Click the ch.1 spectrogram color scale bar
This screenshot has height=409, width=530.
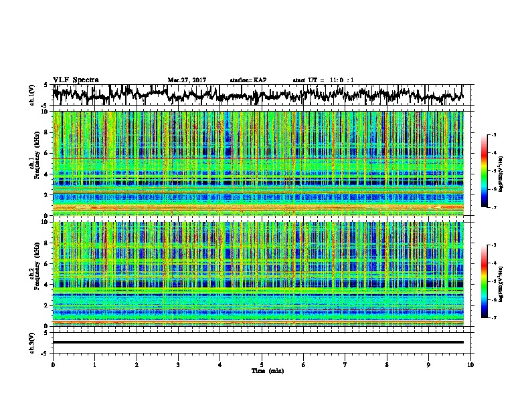pos(484,171)
